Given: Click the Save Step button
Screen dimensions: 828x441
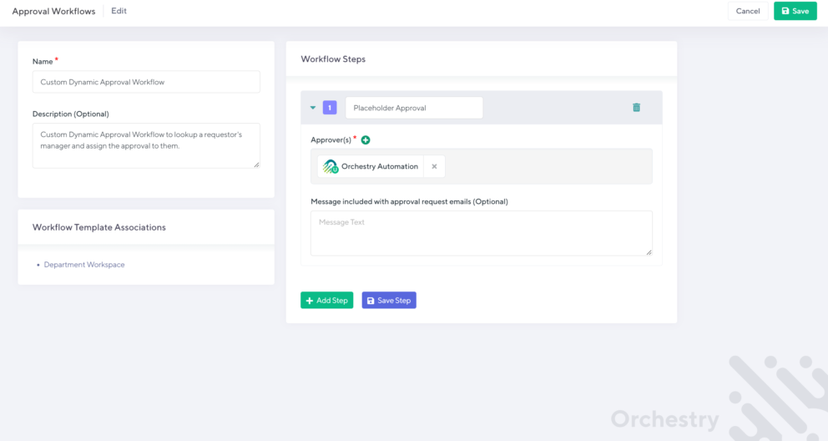Looking at the screenshot, I should pyautogui.click(x=389, y=300).
